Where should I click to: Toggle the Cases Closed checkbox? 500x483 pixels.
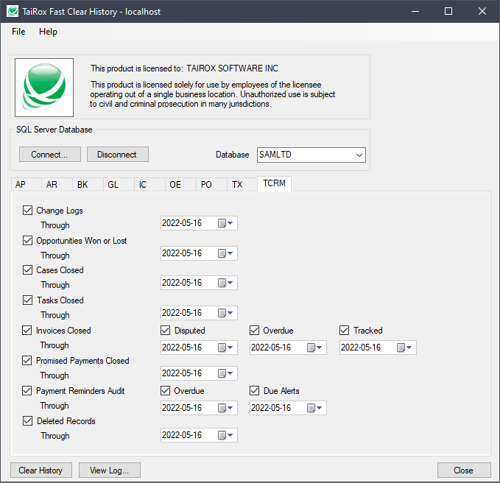27,270
